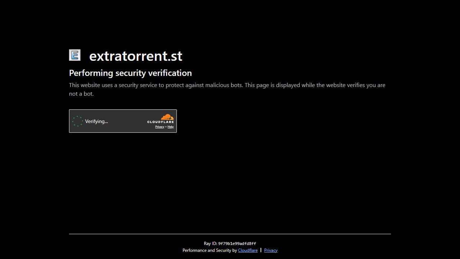
Task: Click the green verifying spinner icon
Action: pos(77,121)
